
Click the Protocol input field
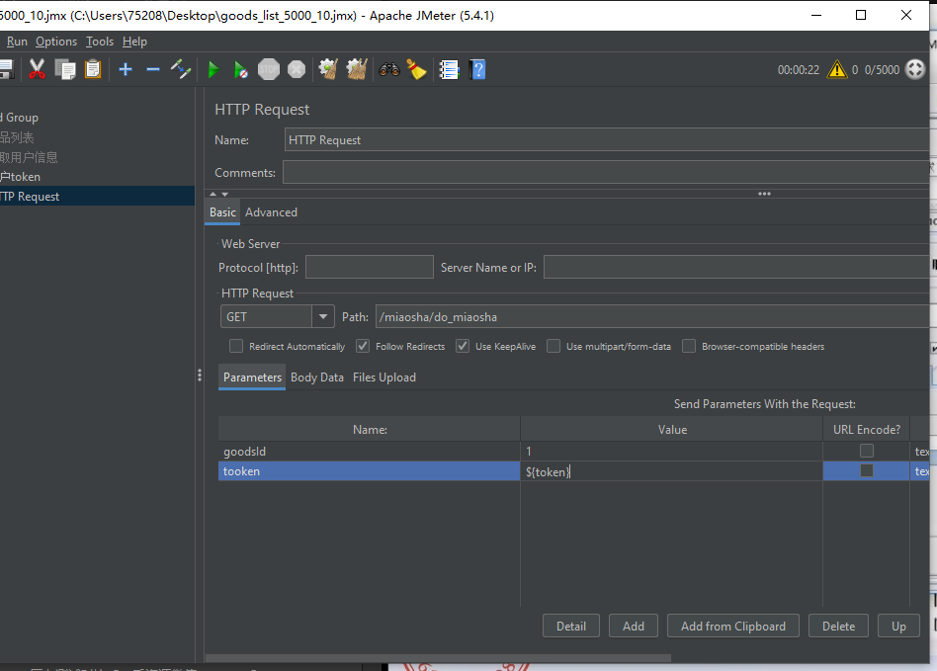coord(370,267)
